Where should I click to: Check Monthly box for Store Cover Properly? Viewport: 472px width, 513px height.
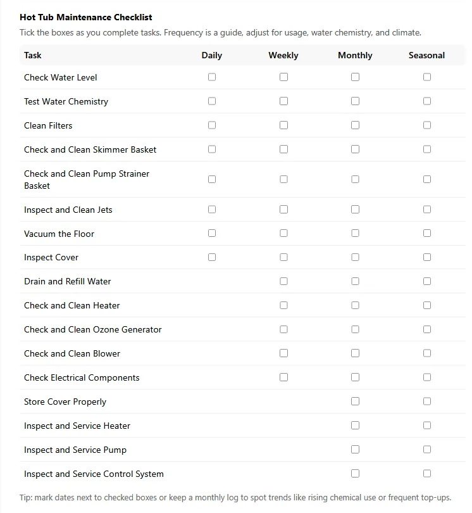point(355,402)
